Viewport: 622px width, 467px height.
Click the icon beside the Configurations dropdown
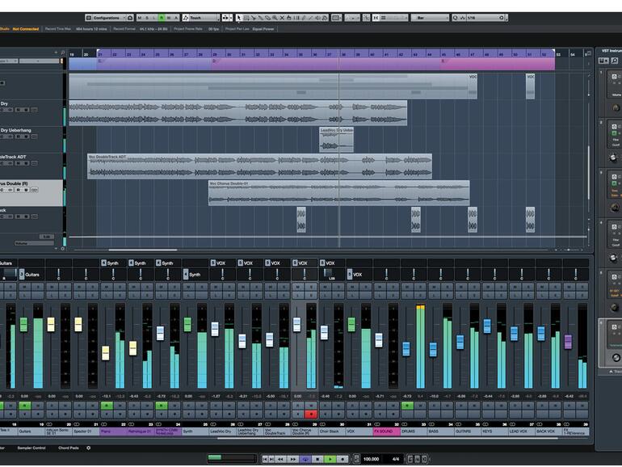[x=130, y=18]
